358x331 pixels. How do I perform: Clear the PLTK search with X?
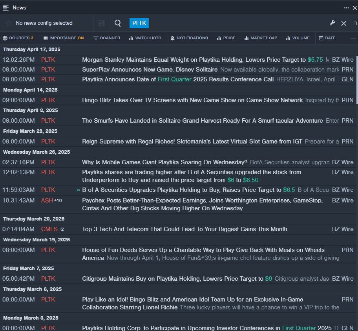click(x=343, y=23)
